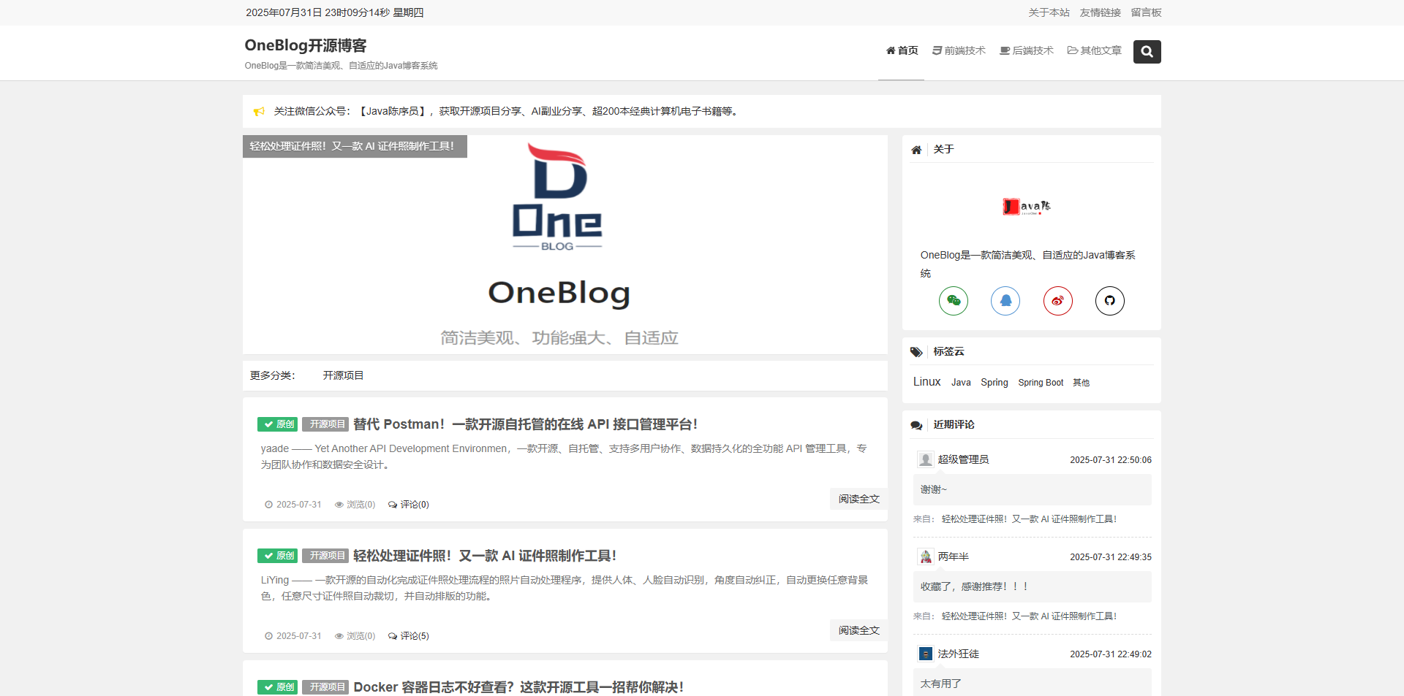Click 两年半 commenter name

coord(953,557)
